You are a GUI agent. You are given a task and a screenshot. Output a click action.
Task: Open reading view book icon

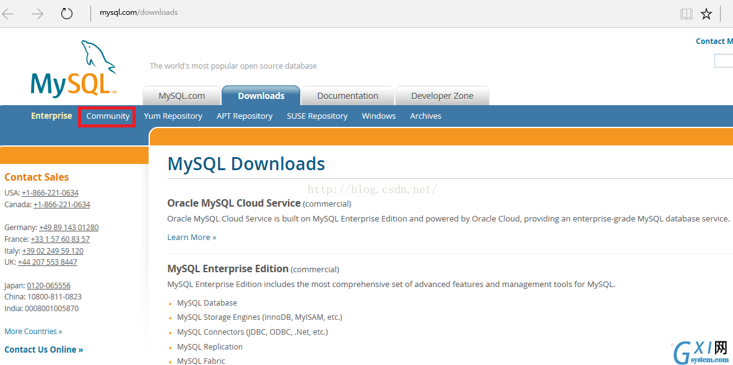click(686, 14)
